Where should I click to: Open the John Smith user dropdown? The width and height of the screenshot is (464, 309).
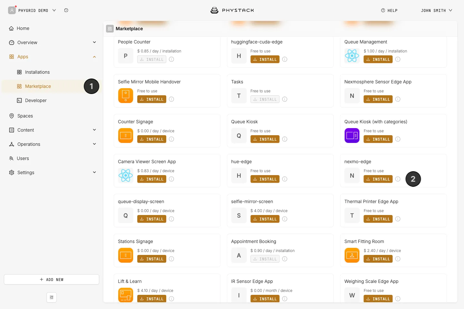tap(437, 10)
